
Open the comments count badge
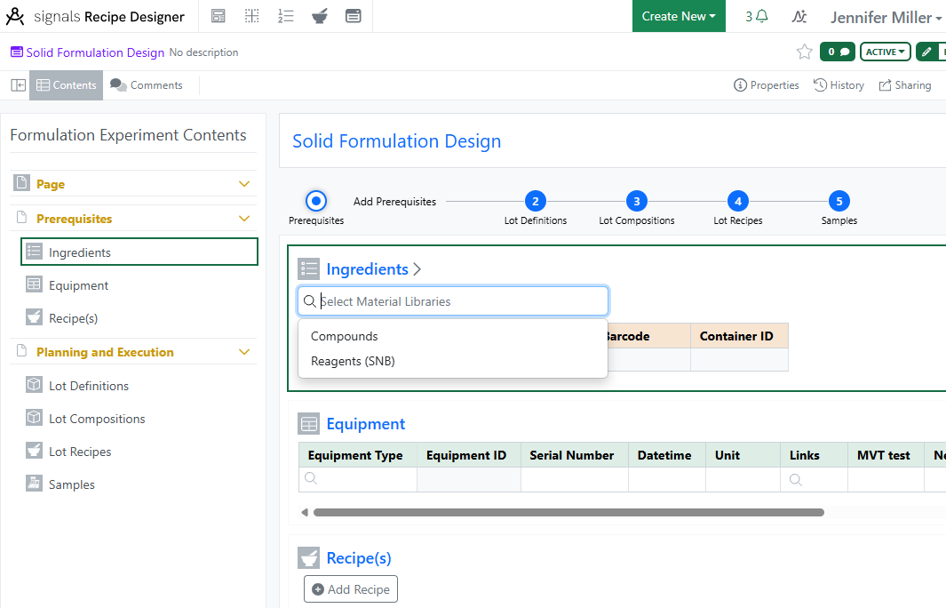(x=838, y=52)
